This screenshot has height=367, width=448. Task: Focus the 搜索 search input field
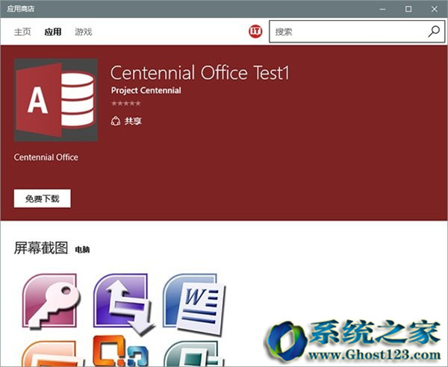[349, 31]
